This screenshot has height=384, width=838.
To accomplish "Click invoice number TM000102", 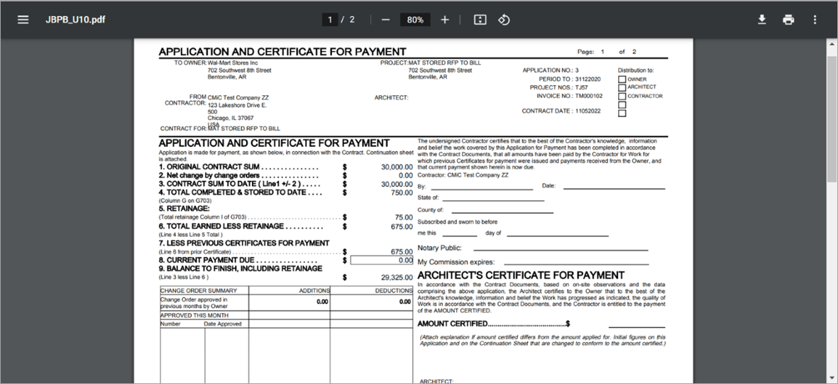I will pos(588,97).
